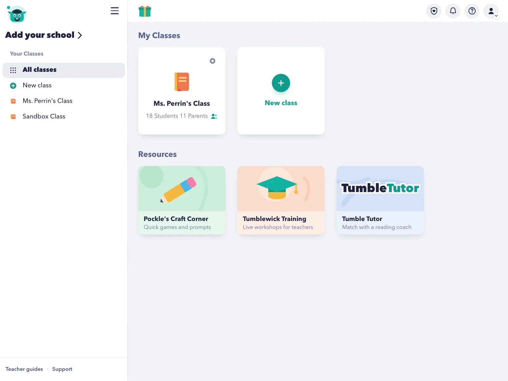Click the green plus New class circle

click(x=281, y=83)
